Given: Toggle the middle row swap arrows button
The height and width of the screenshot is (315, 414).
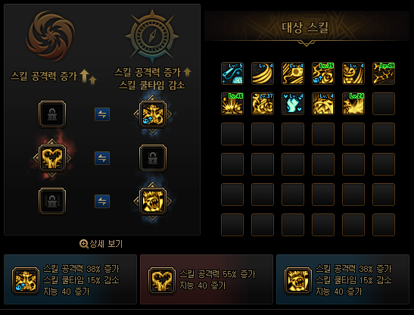Looking at the screenshot, I should [102, 158].
